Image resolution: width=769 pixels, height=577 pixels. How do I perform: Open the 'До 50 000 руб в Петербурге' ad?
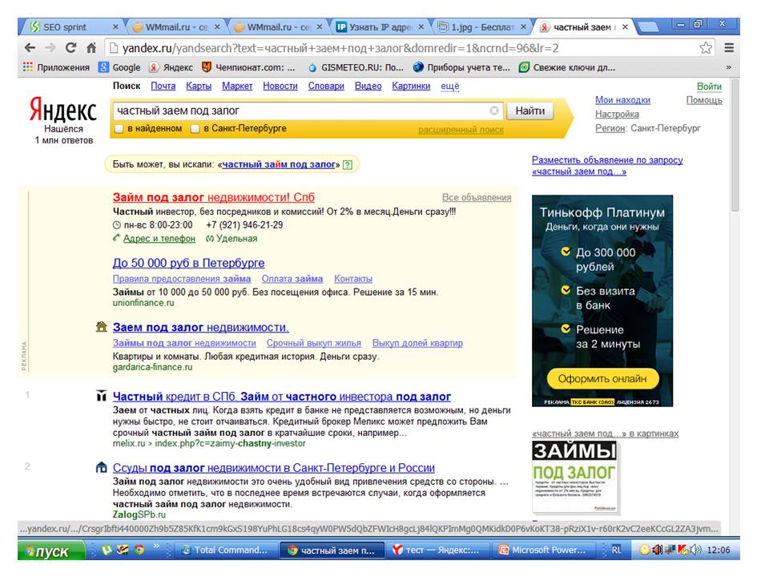(188, 263)
